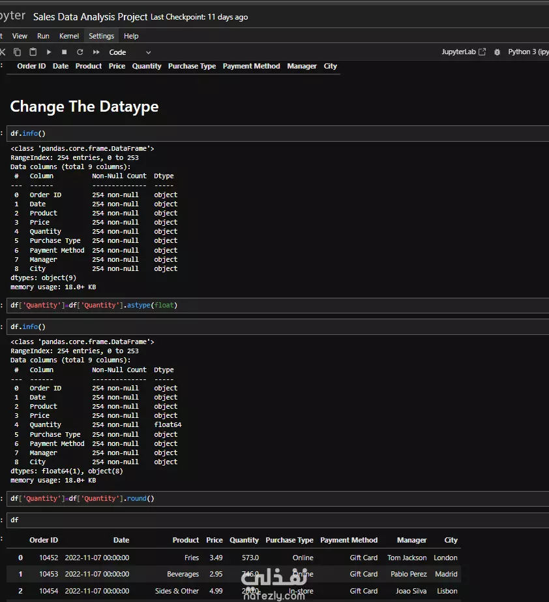Click the Manager header in bottom dataframe
549x602 pixels.
[x=412, y=540]
